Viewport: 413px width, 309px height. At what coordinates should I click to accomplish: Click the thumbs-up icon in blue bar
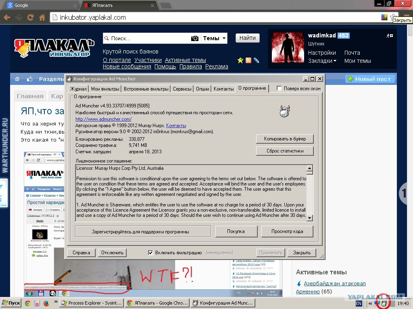tap(29, 79)
